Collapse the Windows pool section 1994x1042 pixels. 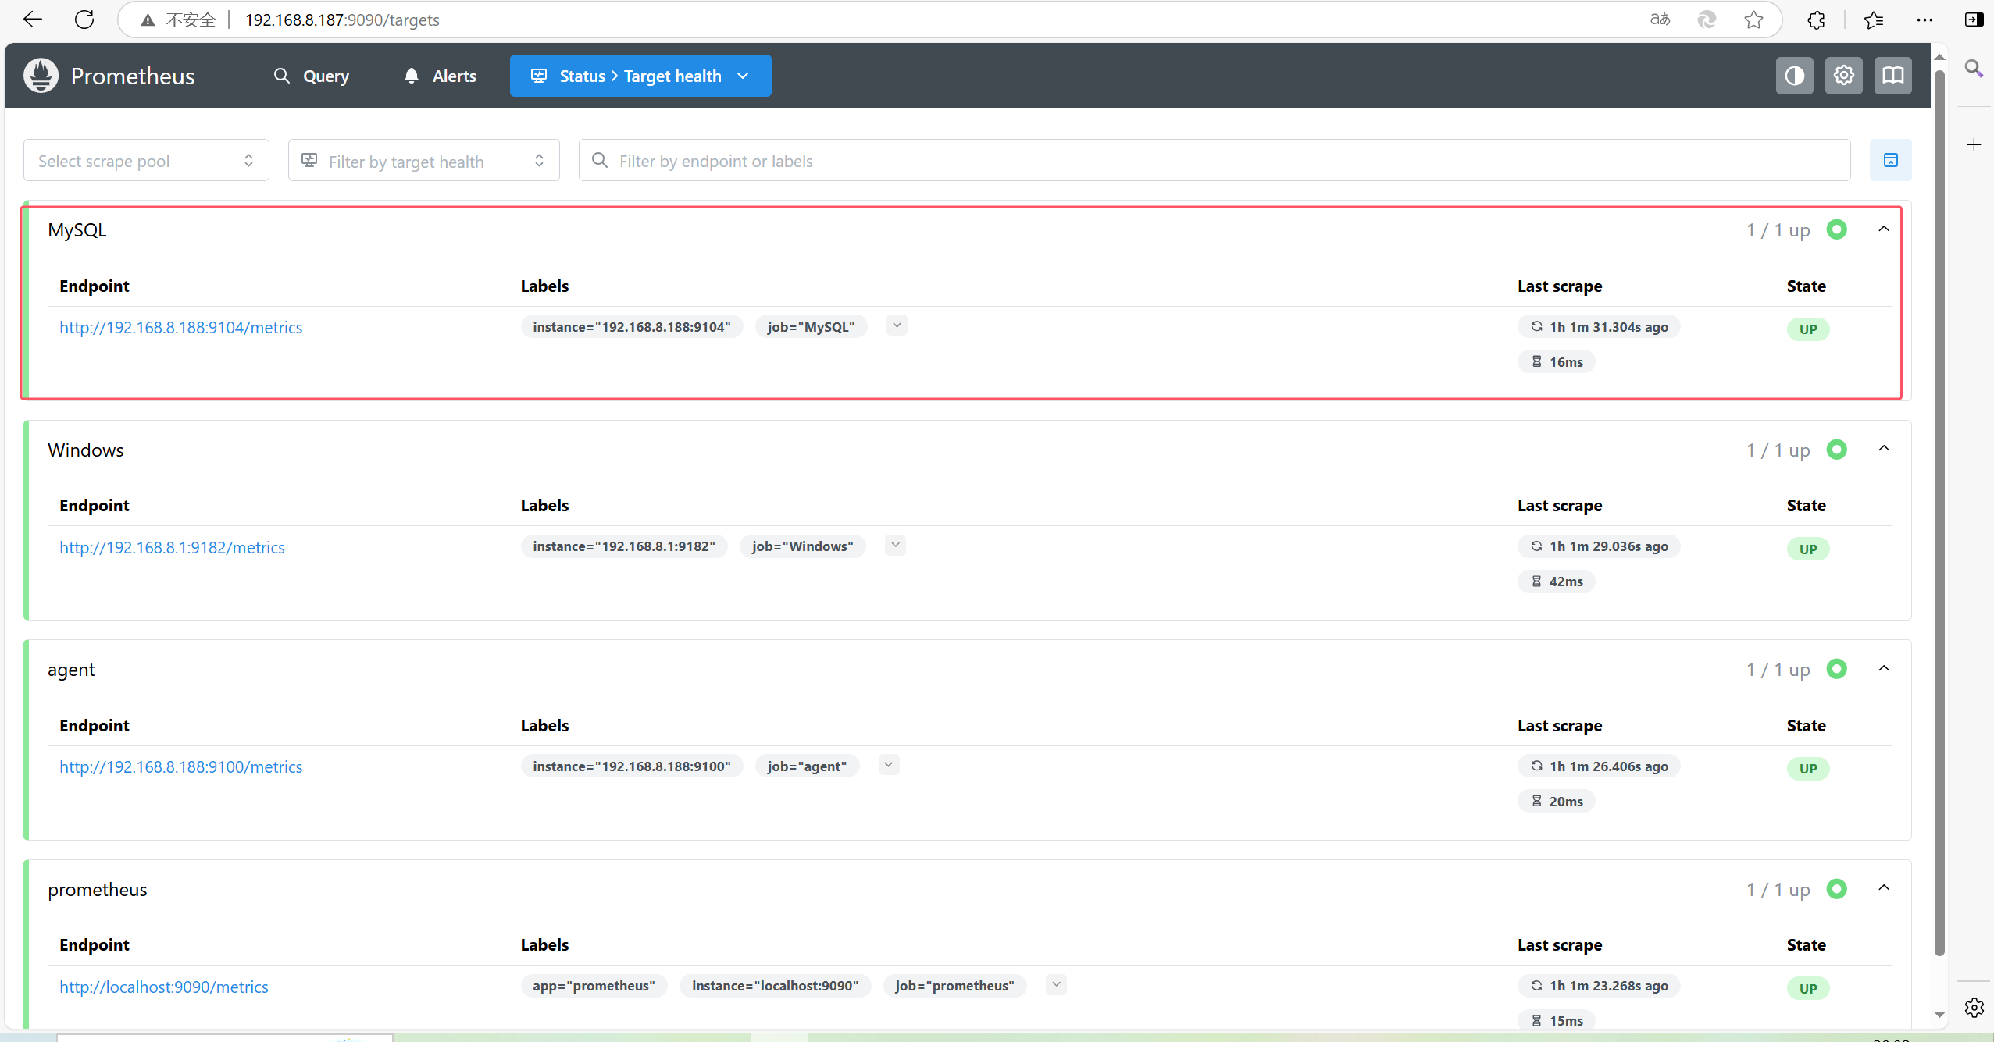(1884, 449)
